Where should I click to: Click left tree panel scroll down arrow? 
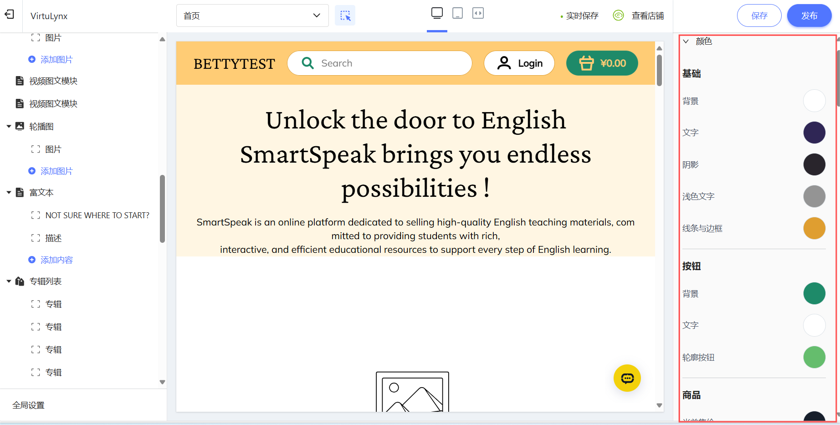[162, 382]
